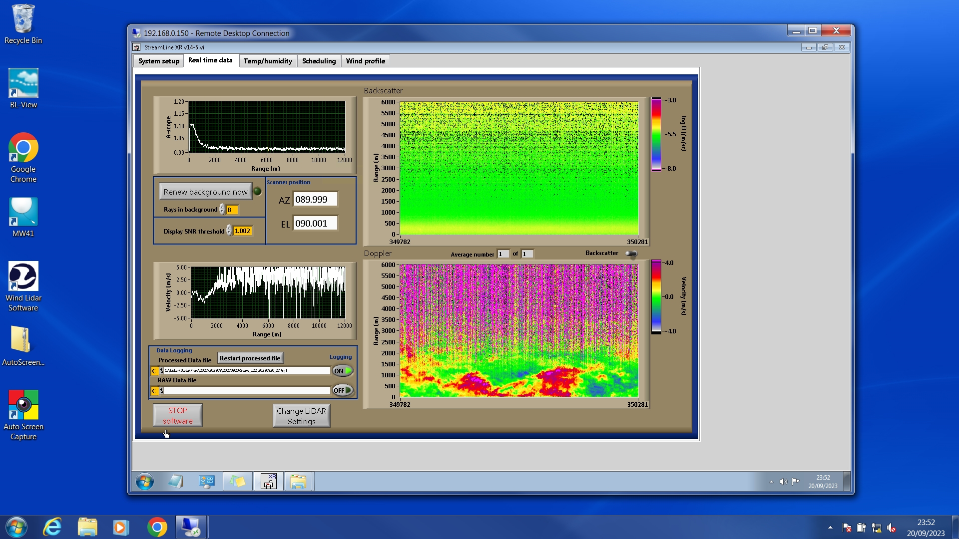Click the remote session Start orb
The width and height of the screenshot is (959, 539).
click(x=145, y=482)
